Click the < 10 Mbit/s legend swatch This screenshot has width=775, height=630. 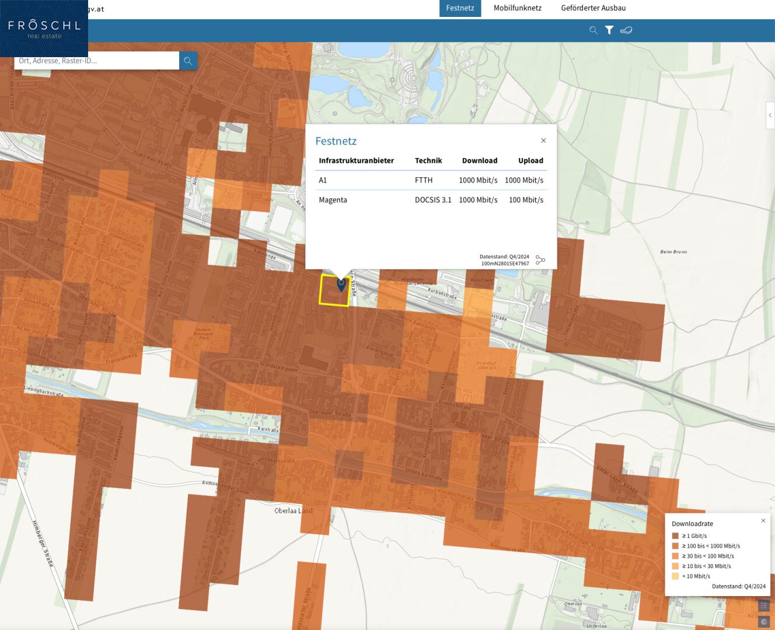coord(675,576)
